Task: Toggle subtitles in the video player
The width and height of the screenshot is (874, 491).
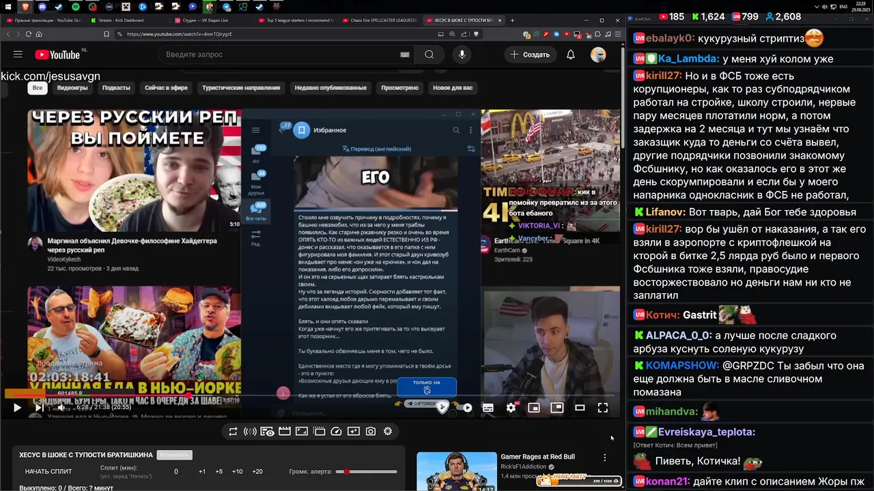Action: (488, 408)
